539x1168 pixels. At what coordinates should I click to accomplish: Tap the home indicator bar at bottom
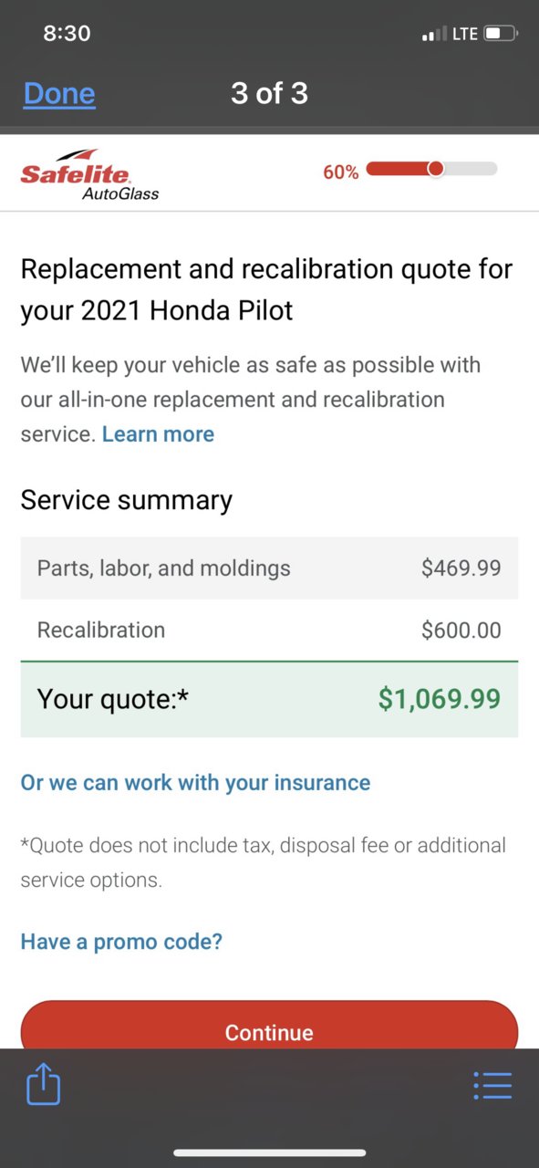pos(269,1153)
